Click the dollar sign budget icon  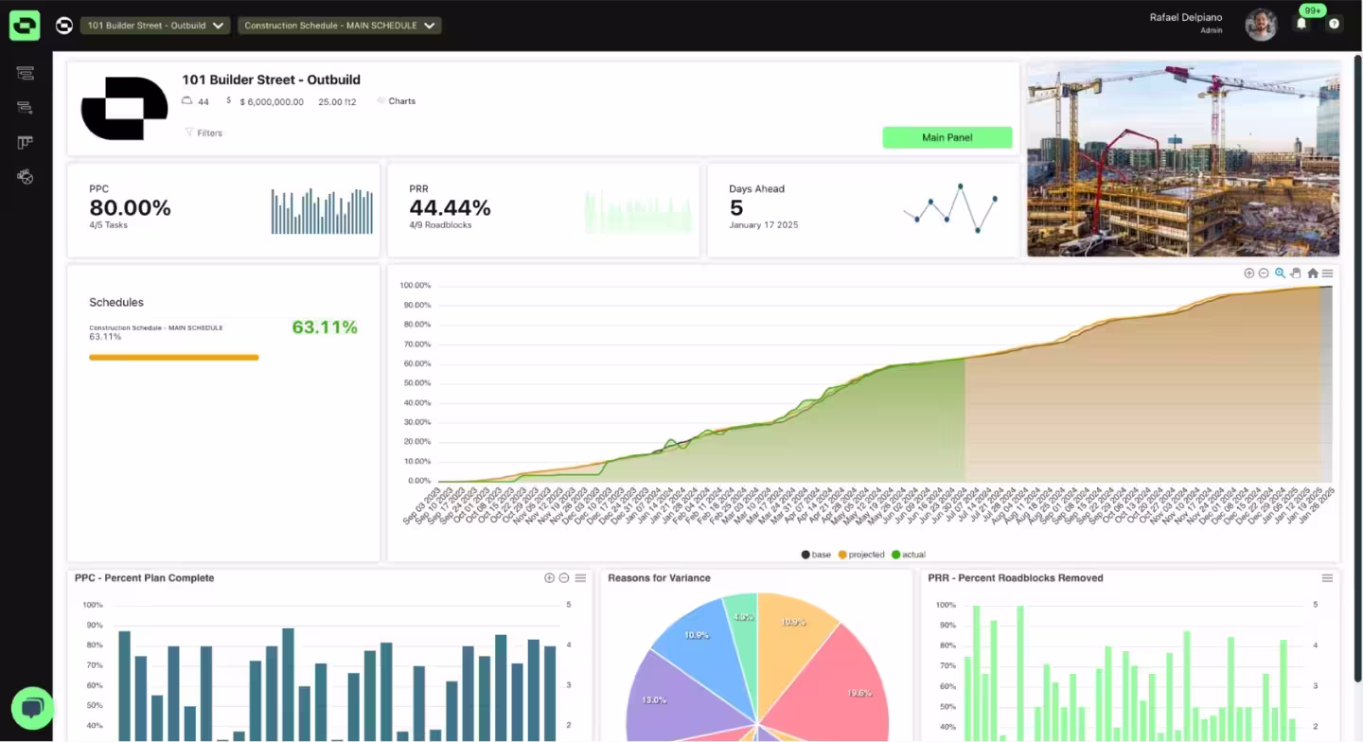pos(228,100)
